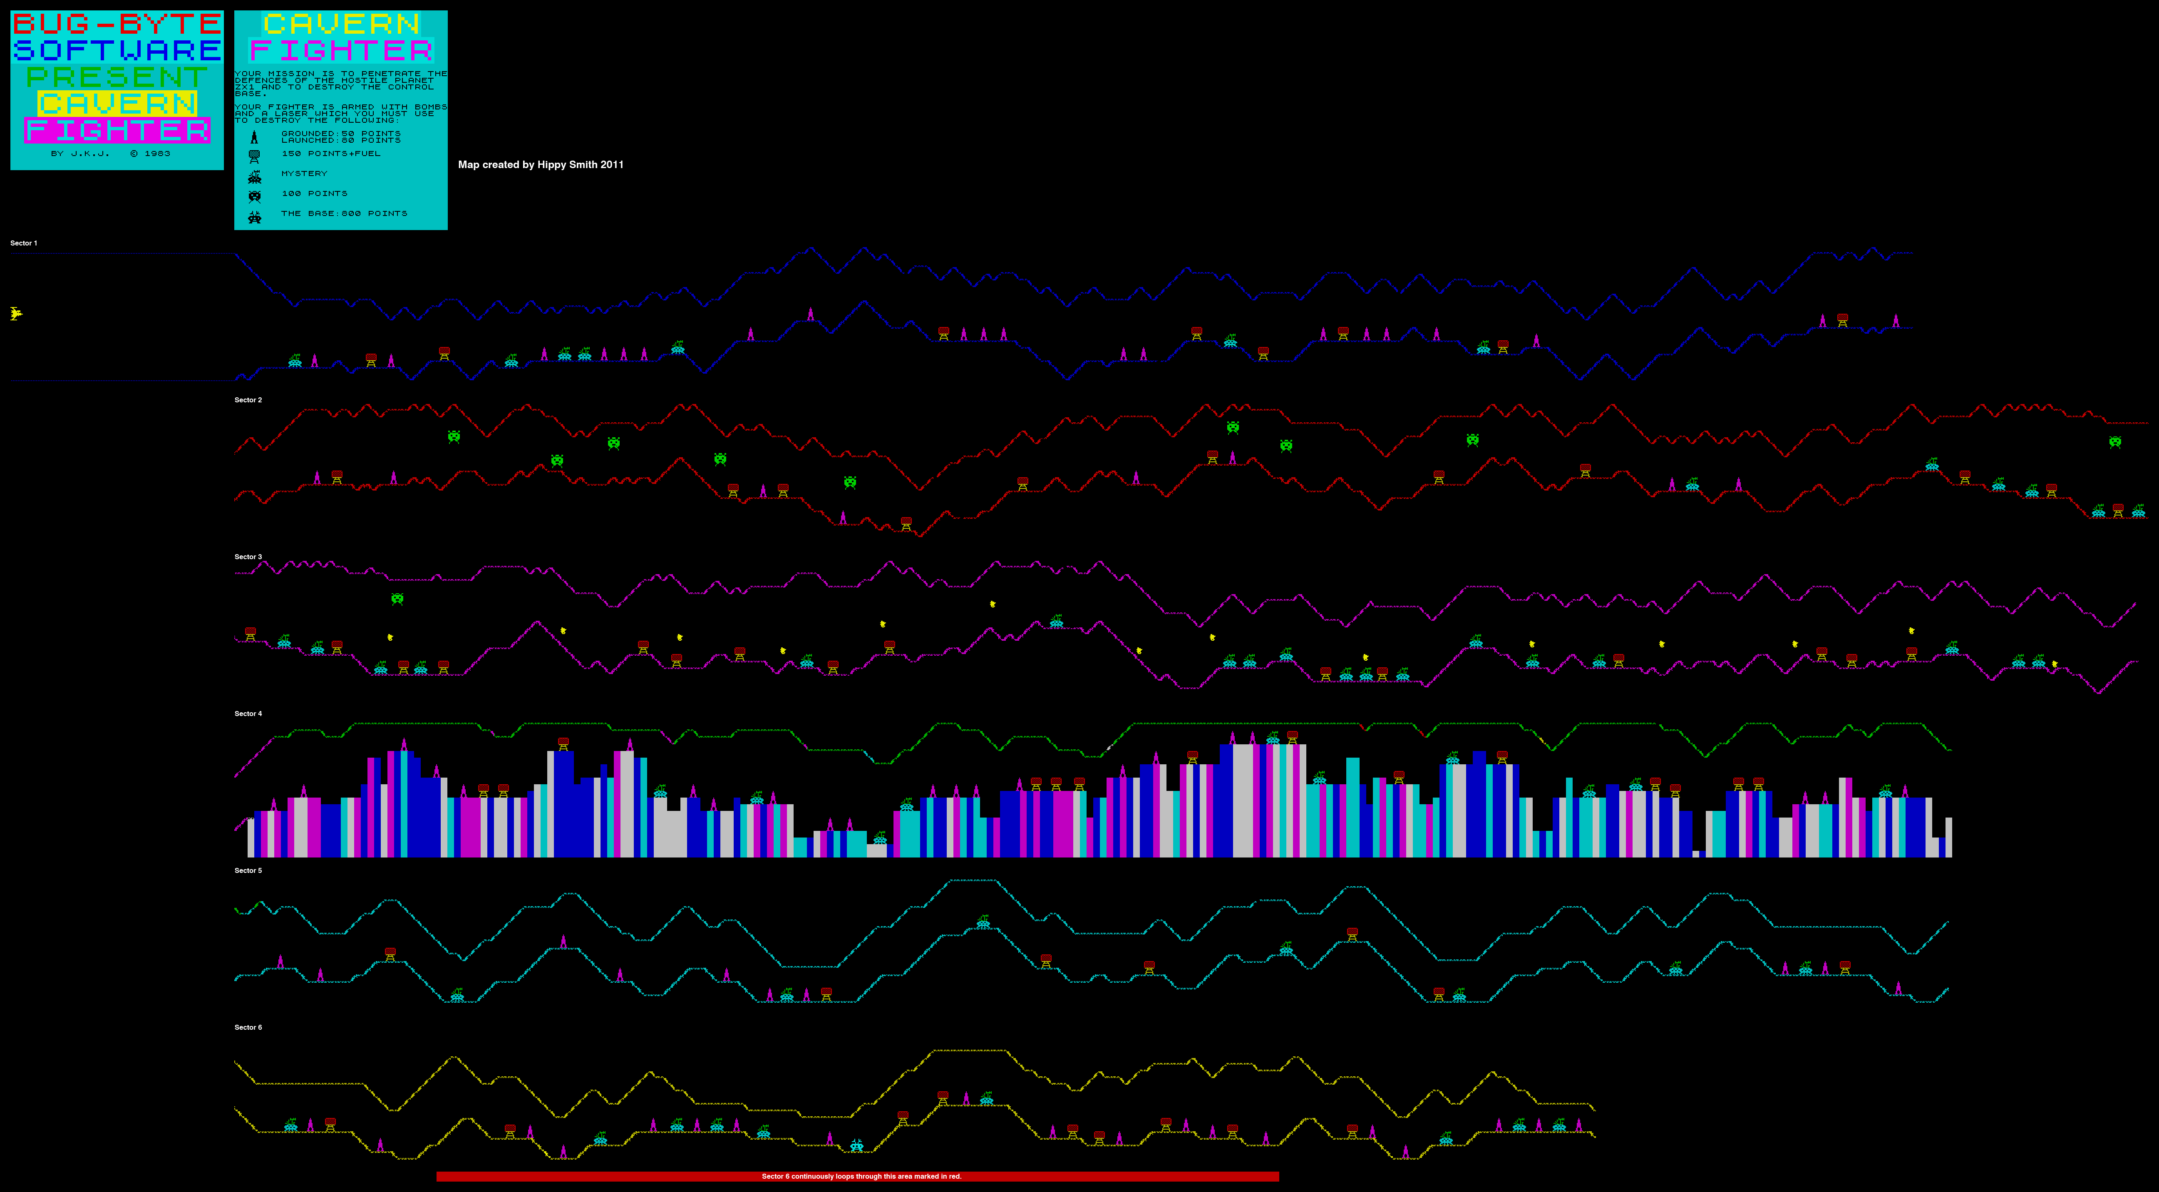Click the "Sector 3" label
The width and height of the screenshot is (2159, 1192).
pos(248,556)
